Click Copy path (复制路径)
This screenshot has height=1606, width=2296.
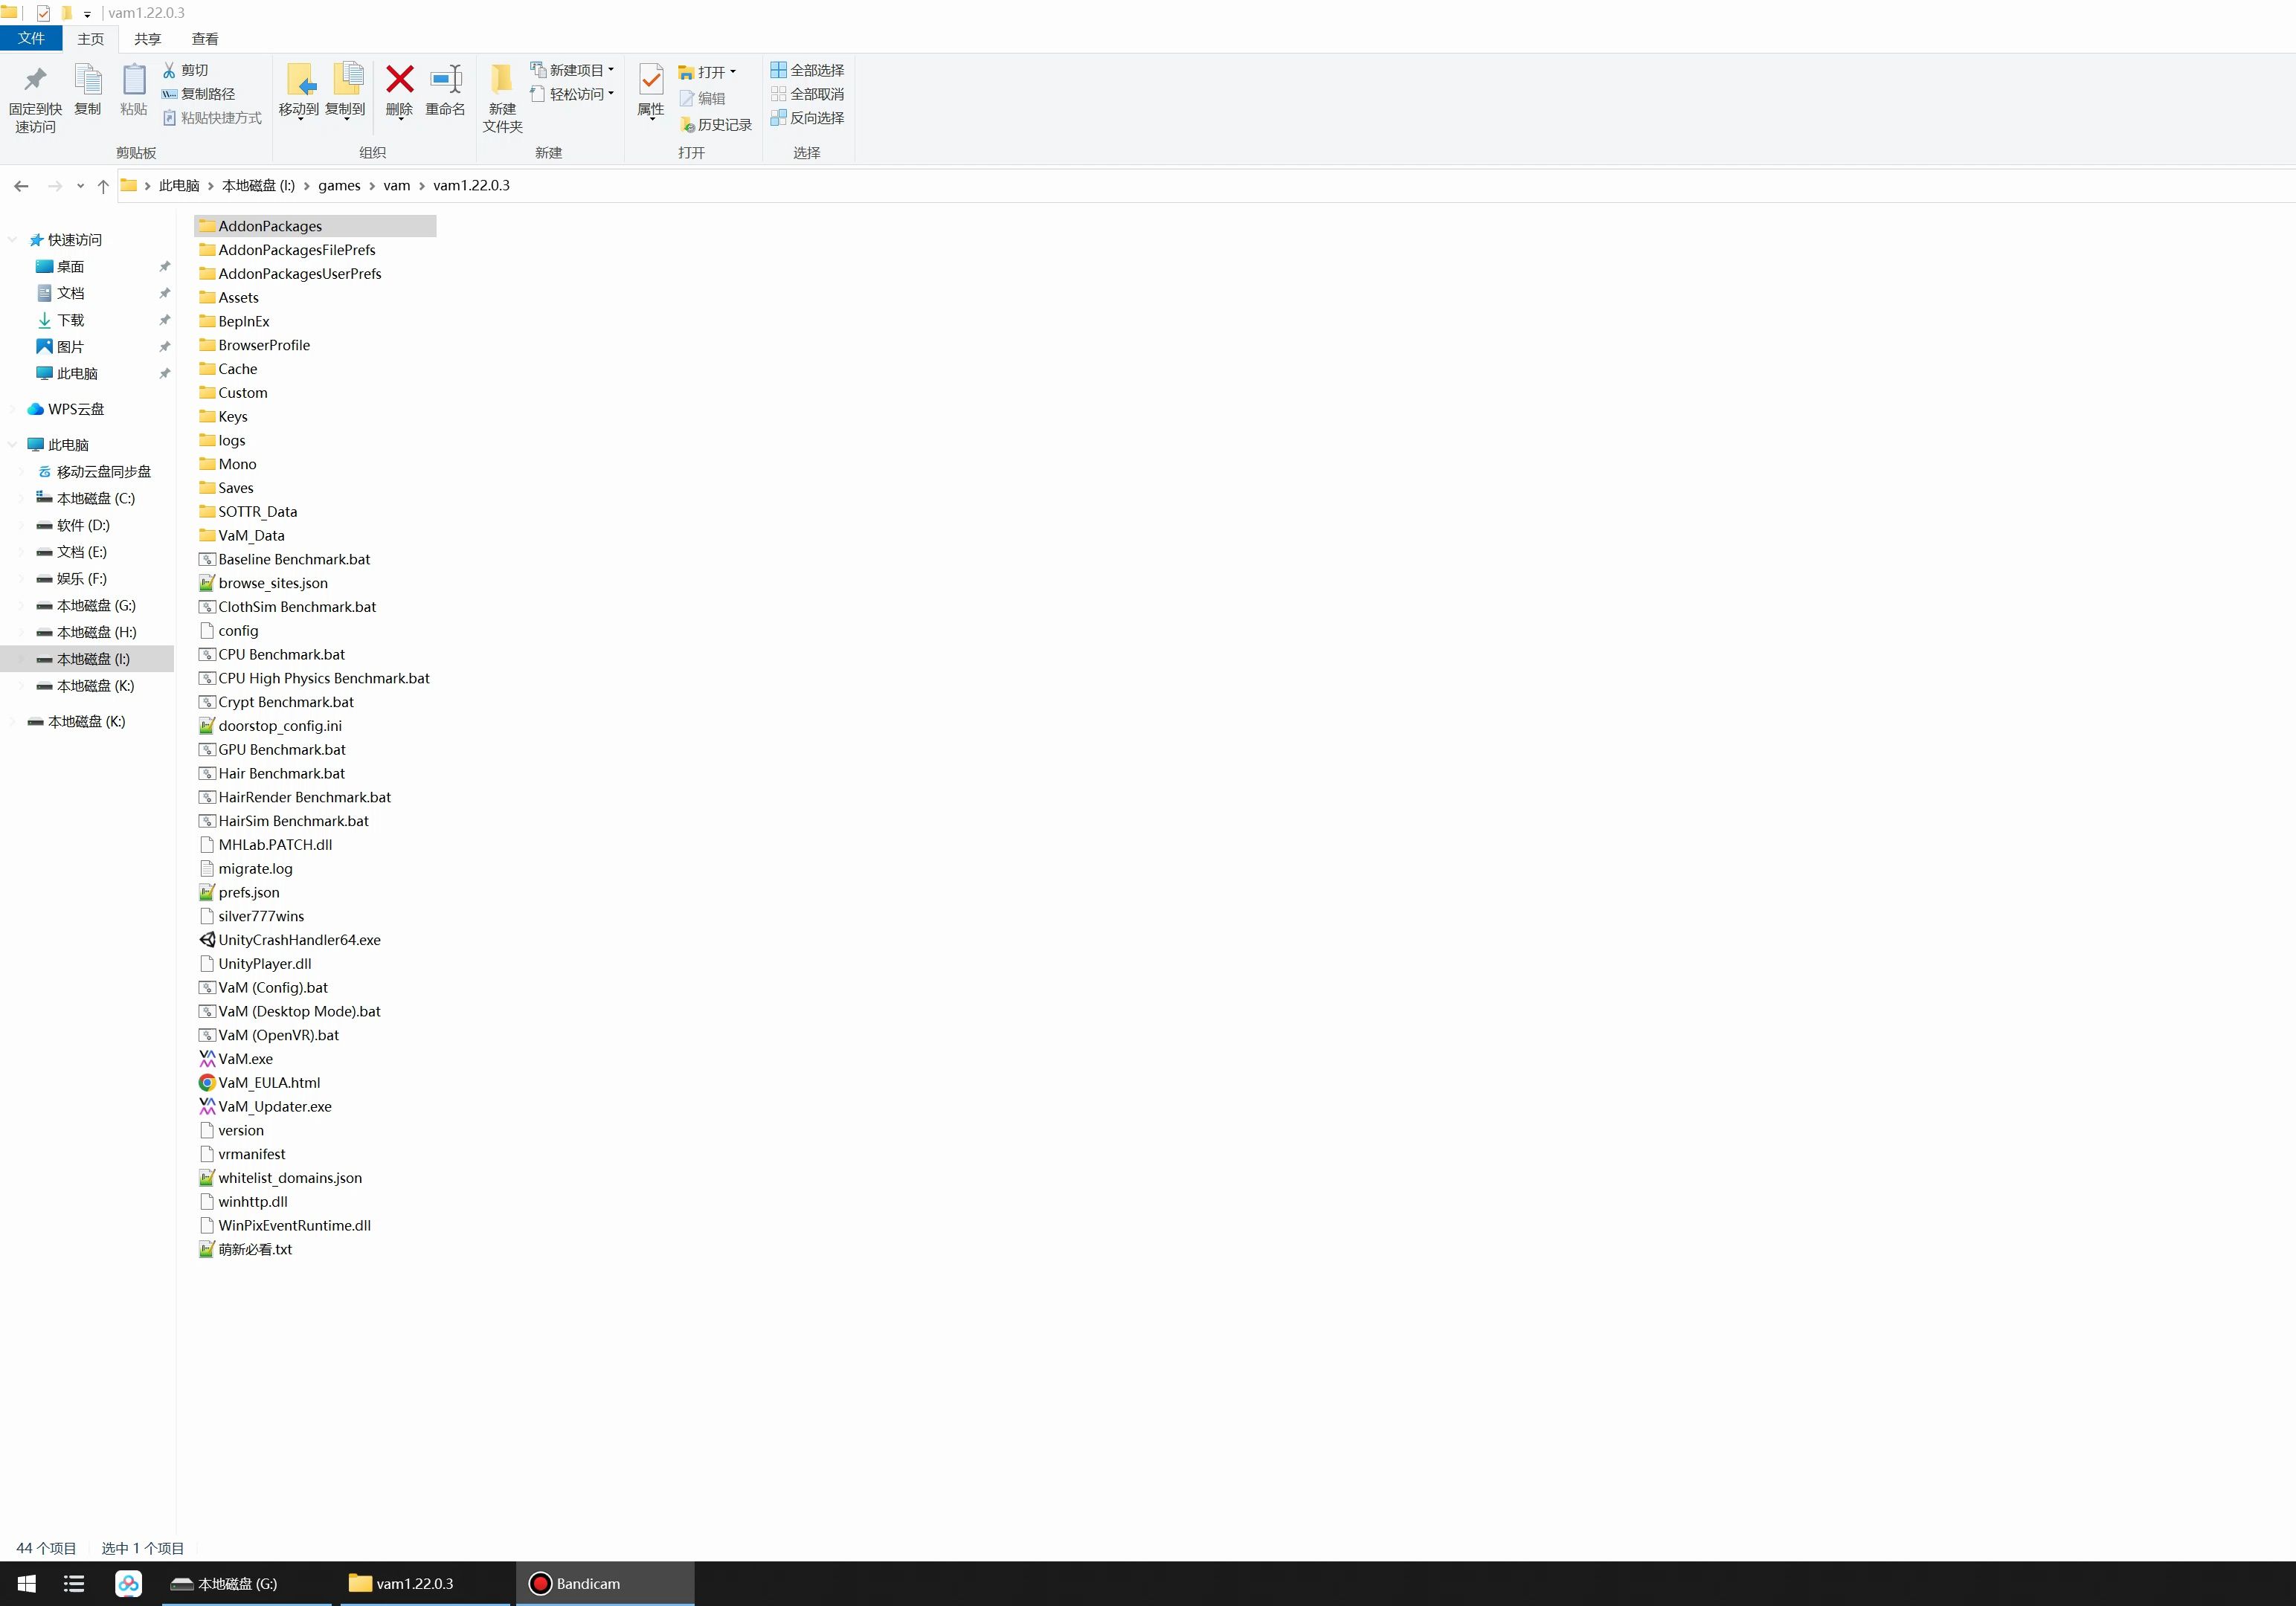pyautogui.click(x=198, y=94)
